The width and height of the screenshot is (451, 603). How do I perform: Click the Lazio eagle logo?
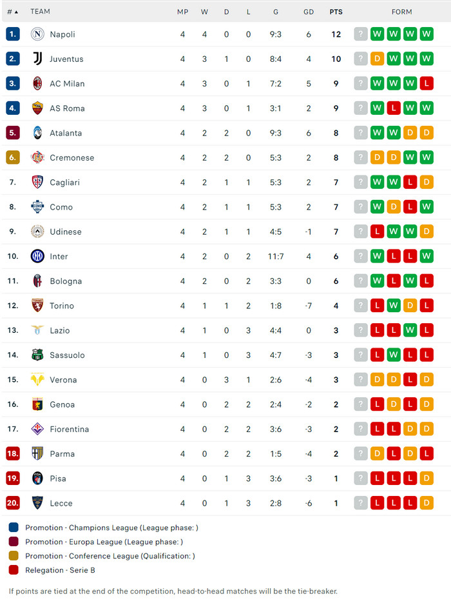pos(37,330)
